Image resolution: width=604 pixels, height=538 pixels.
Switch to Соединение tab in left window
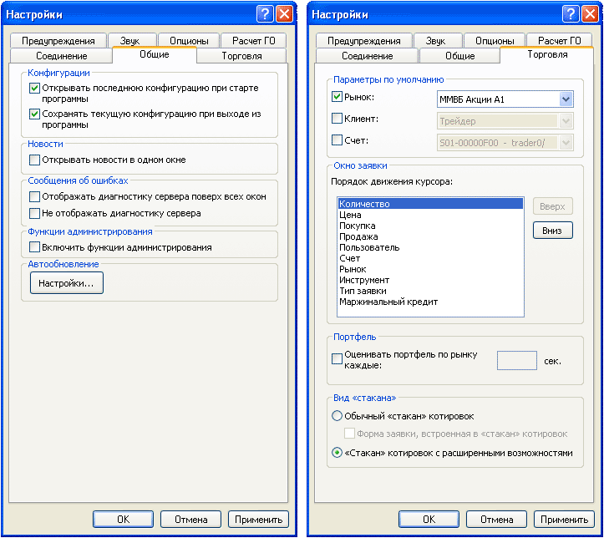pyautogui.click(x=61, y=56)
